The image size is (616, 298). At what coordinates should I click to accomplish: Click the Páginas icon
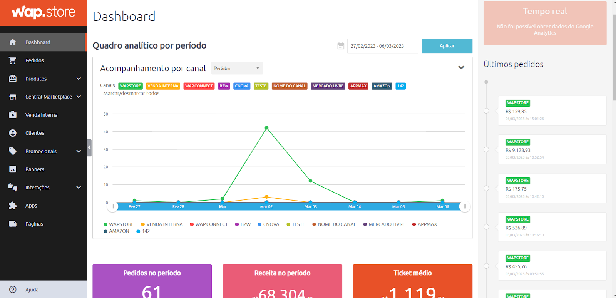[13, 224]
